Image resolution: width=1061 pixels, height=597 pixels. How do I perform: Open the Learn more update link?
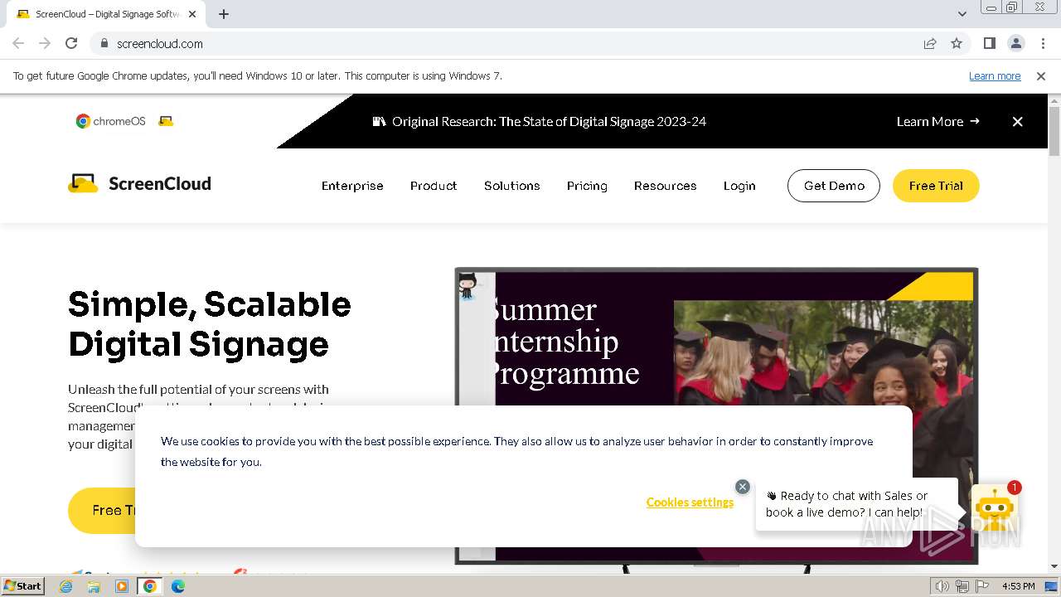point(995,75)
